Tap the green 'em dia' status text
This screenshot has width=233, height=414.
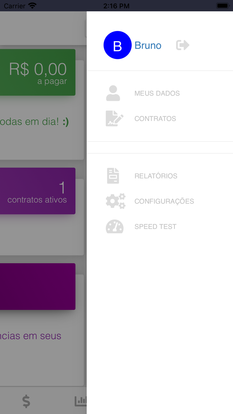(34, 121)
